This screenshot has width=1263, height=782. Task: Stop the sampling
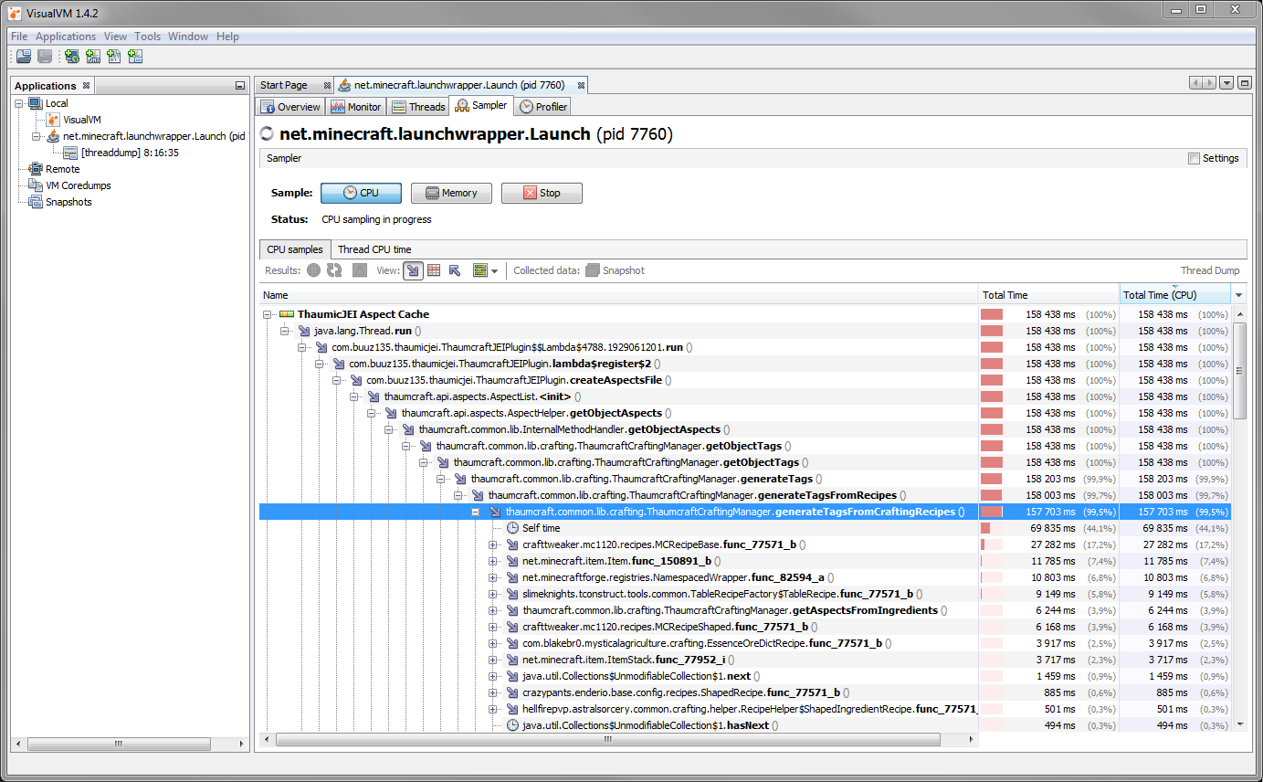pyautogui.click(x=542, y=193)
